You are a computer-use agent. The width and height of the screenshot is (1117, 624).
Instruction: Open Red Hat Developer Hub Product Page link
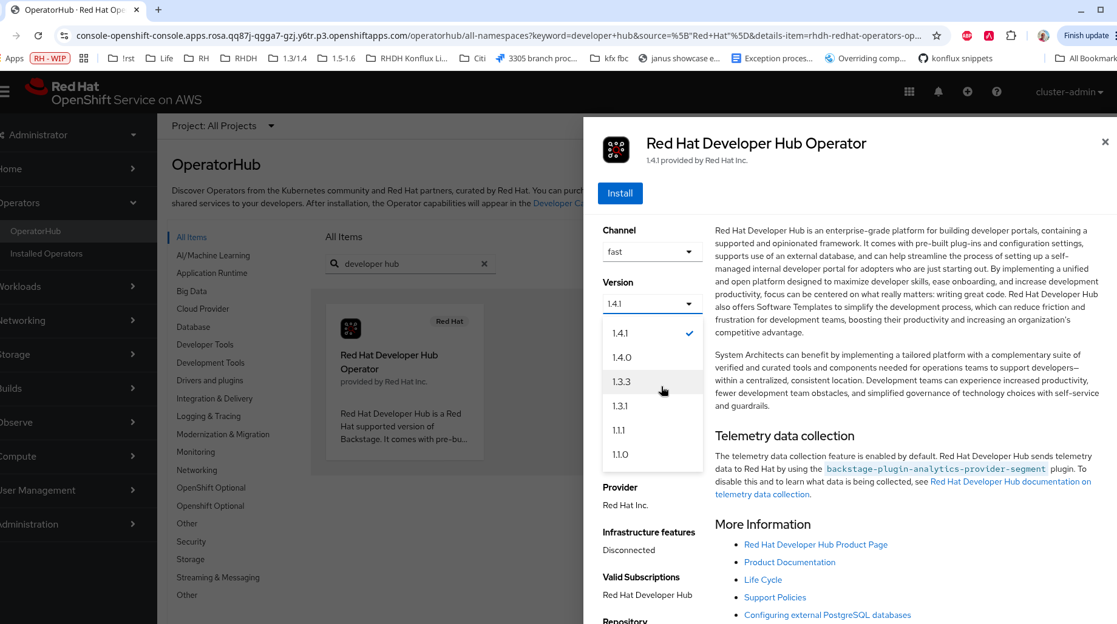coord(815,545)
